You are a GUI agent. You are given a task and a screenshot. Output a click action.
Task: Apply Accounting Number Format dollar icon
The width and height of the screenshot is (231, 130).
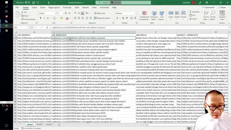click(117, 18)
